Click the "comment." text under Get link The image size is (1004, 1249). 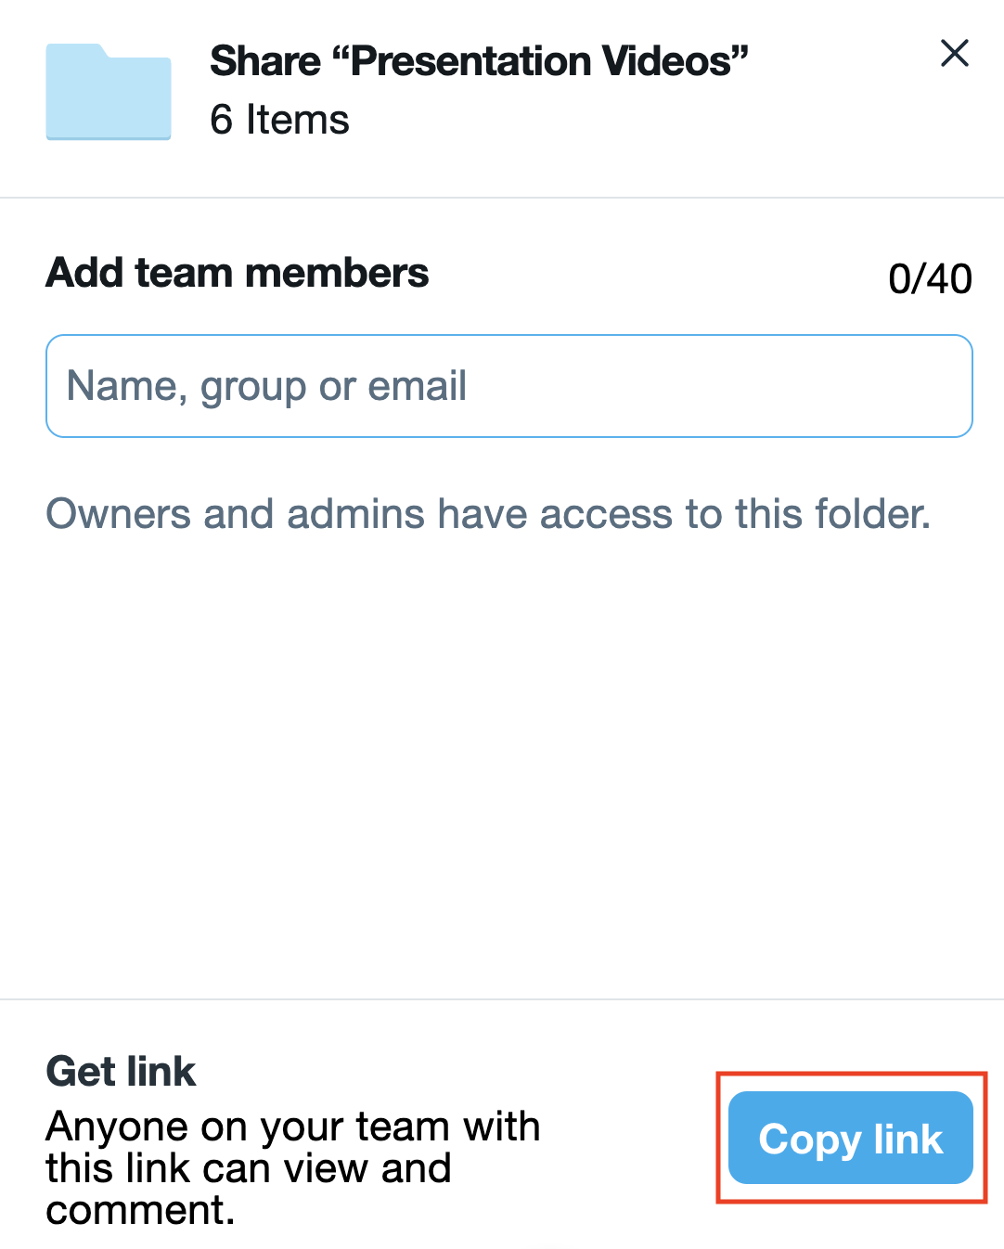pyautogui.click(x=140, y=1210)
